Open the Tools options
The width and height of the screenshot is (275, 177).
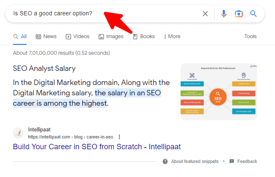(x=250, y=36)
